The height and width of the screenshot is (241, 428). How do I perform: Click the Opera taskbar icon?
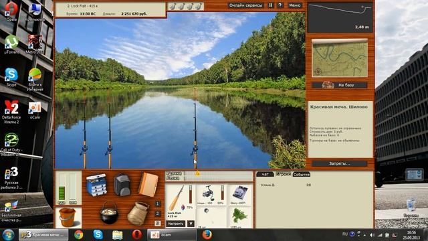(x=136, y=235)
